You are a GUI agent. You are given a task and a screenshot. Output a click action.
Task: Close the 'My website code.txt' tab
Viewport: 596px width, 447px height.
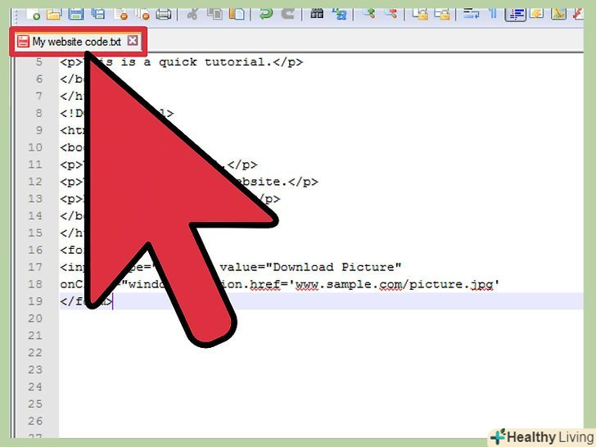(x=133, y=41)
